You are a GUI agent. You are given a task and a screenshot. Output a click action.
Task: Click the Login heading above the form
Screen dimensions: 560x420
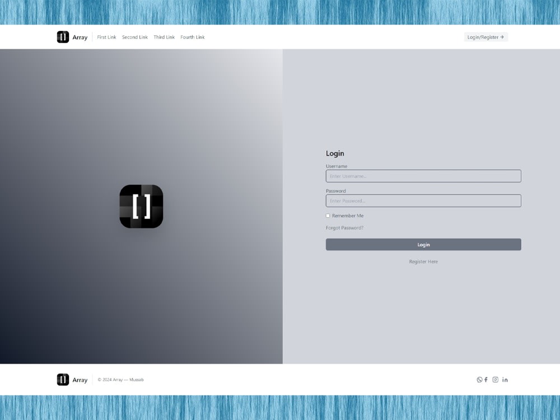(x=335, y=153)
